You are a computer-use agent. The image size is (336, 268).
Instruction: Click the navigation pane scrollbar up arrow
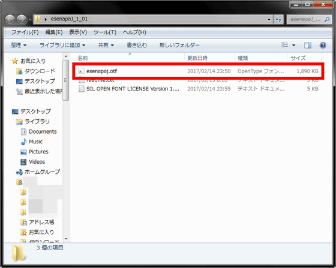66,56
